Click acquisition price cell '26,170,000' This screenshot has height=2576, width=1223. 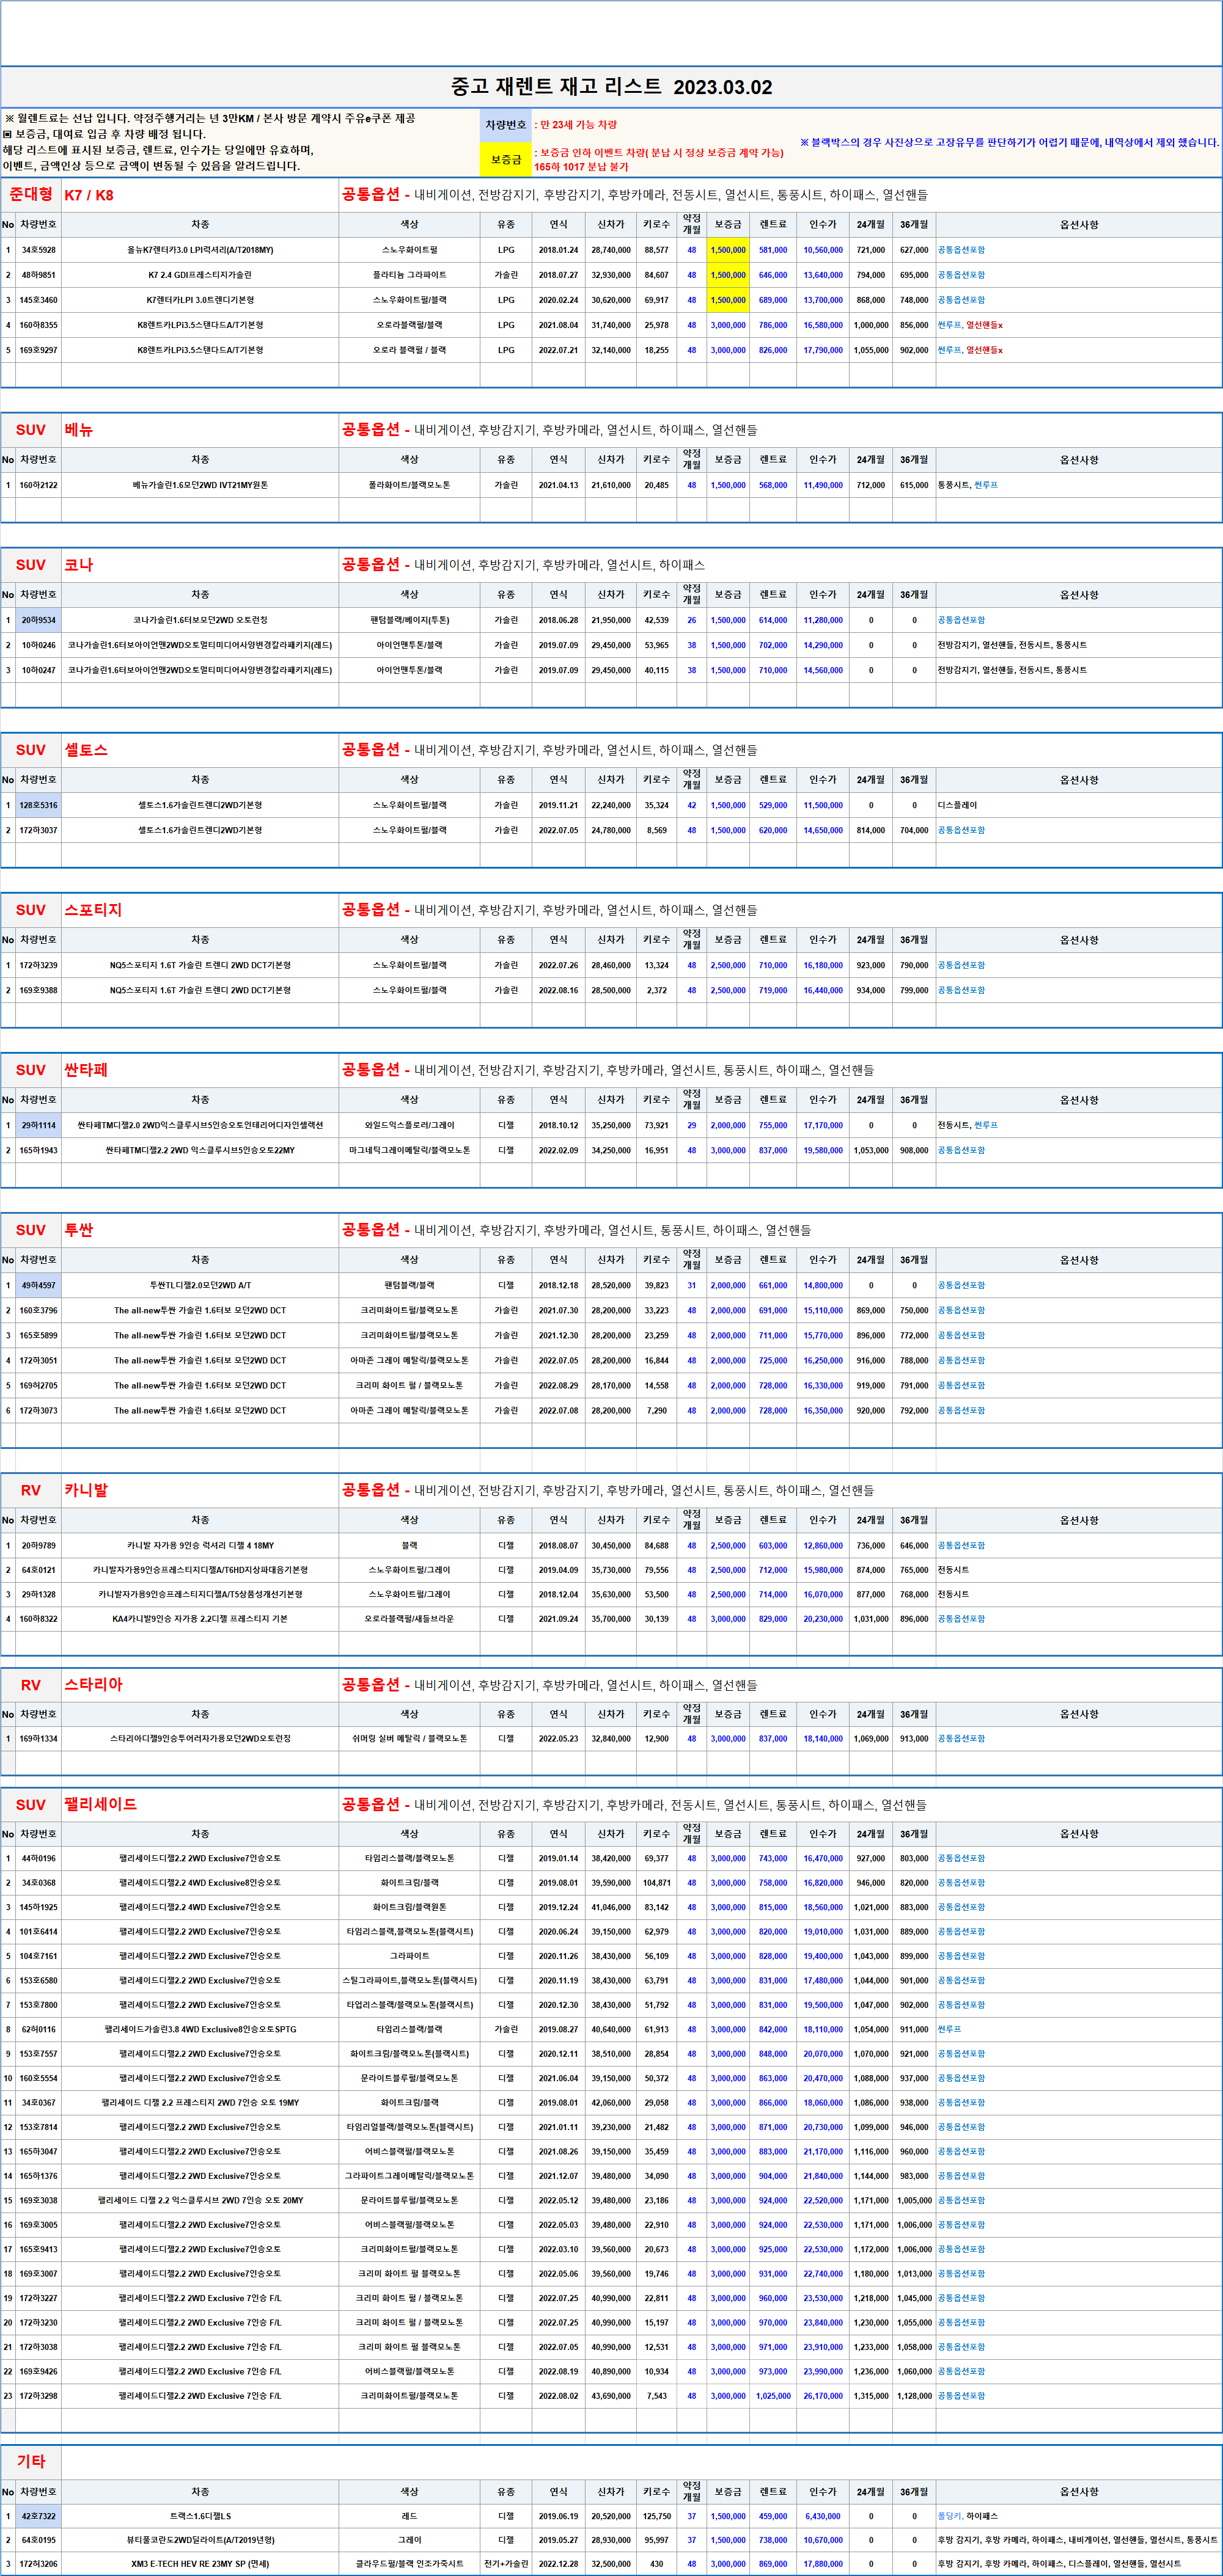[823, 2395]
